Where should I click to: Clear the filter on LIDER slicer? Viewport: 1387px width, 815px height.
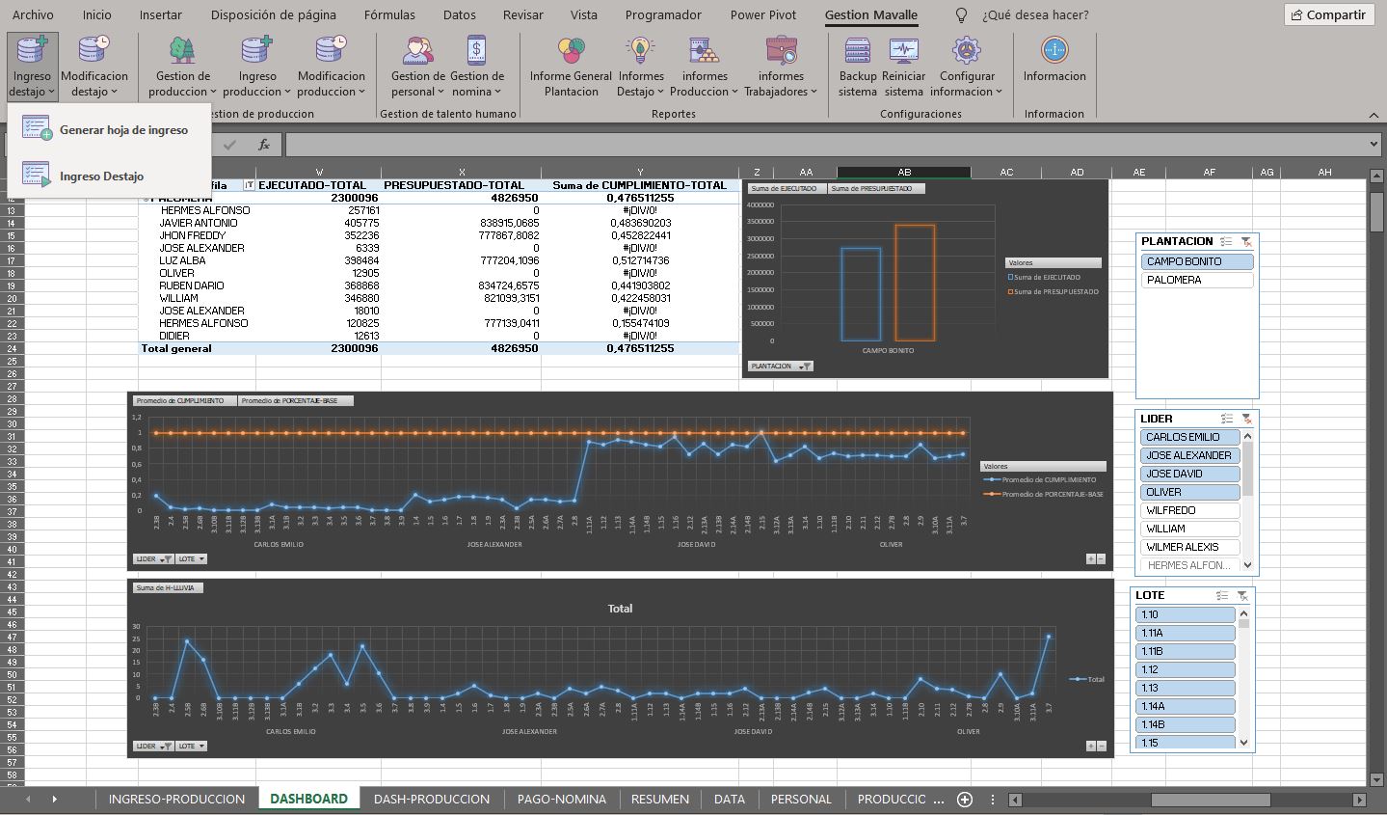[x=1246, y=419]
